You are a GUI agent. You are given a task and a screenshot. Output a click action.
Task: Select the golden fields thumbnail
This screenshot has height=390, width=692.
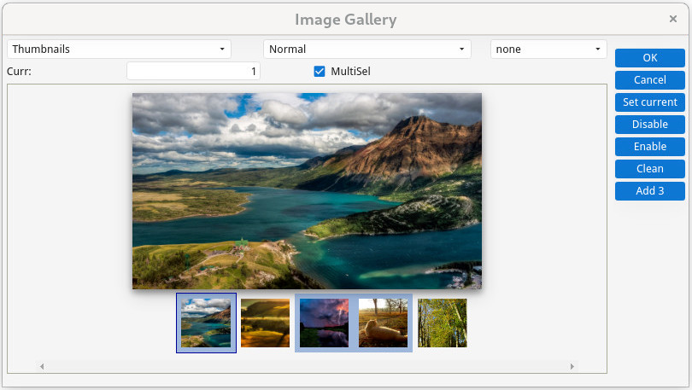(265, 323)
